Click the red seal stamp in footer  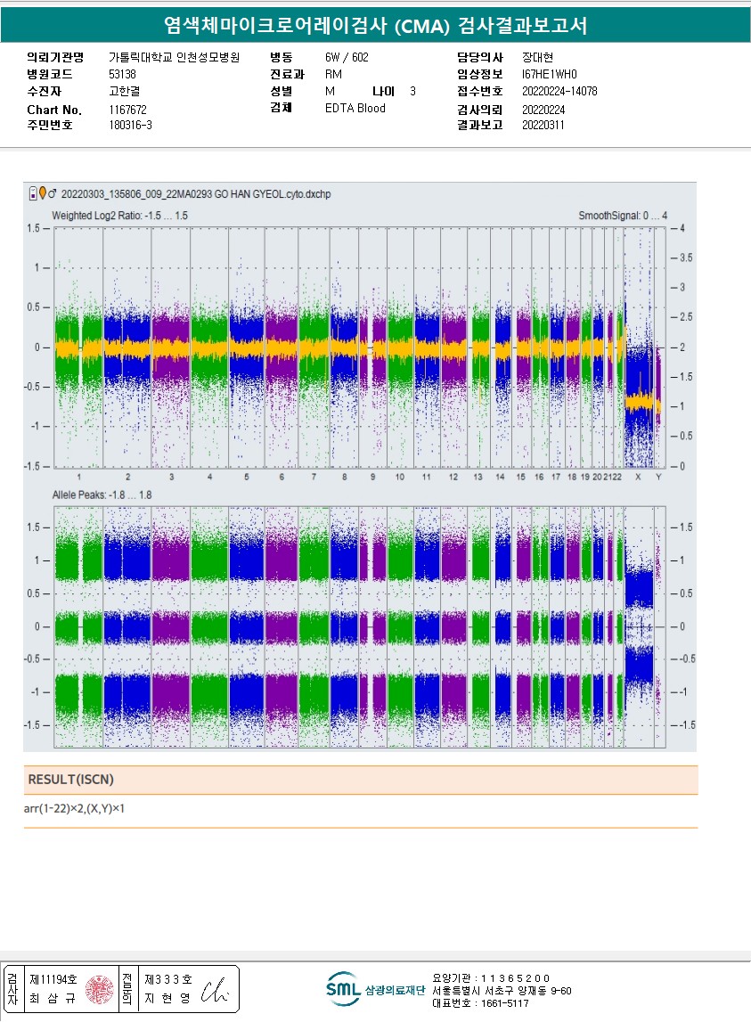[x=99, y=988]
